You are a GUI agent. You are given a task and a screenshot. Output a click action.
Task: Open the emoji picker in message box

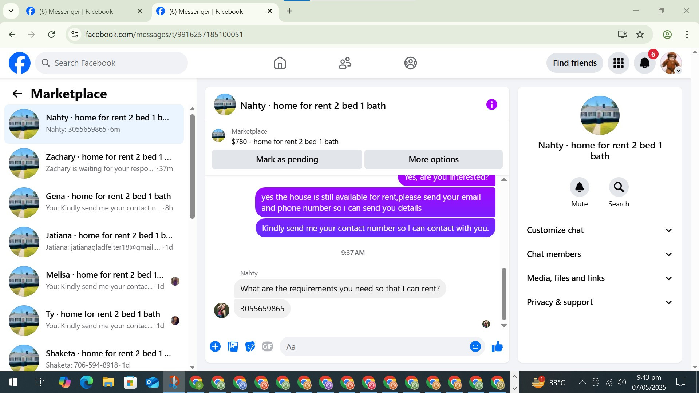click(x=475, y=347)
